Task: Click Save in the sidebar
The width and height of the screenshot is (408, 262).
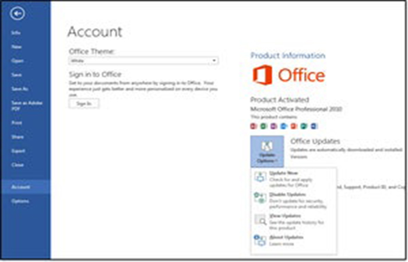Action: (16, 75)
